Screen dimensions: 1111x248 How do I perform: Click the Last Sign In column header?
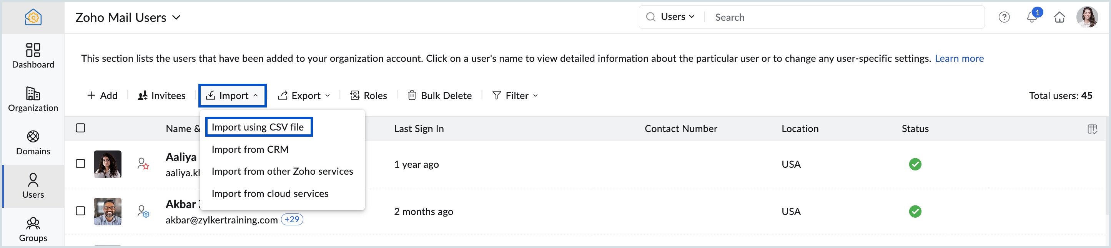coord(419,129)
